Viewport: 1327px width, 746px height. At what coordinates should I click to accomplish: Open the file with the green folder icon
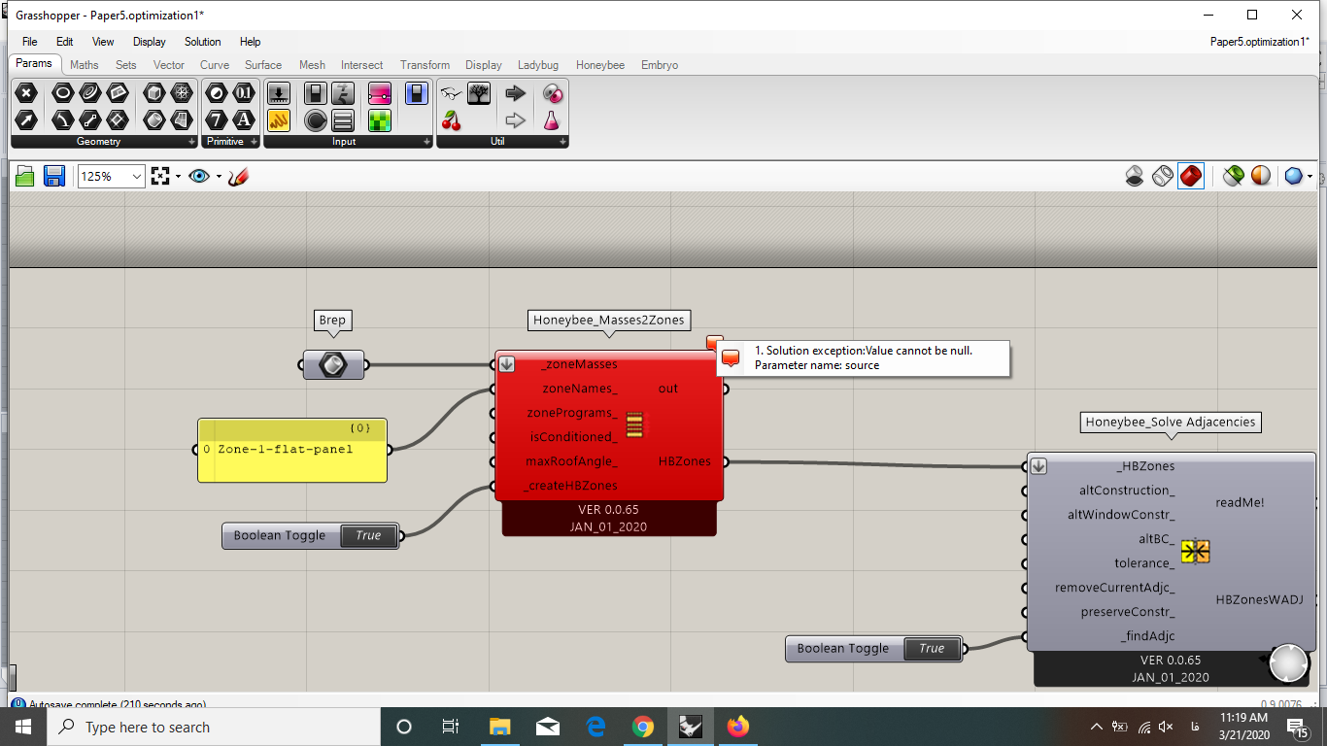(25, 176)
